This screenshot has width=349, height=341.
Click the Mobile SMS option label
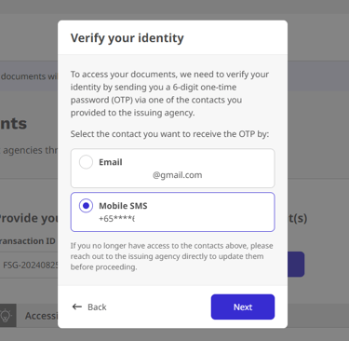pyautogui.click(x=123, y=206)
